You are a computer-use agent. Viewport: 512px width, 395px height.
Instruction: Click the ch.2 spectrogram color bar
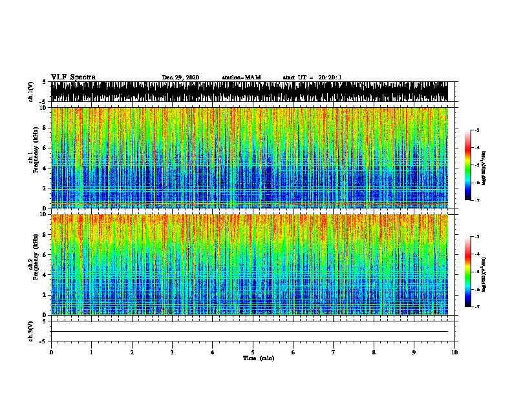click(x=467, y=272)
